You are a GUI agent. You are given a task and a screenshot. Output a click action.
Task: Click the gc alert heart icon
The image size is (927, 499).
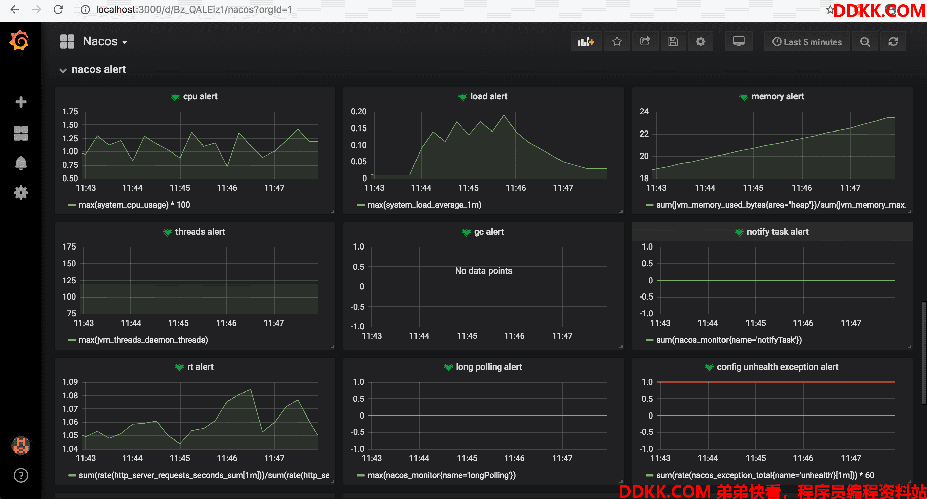tap(466, 232)
